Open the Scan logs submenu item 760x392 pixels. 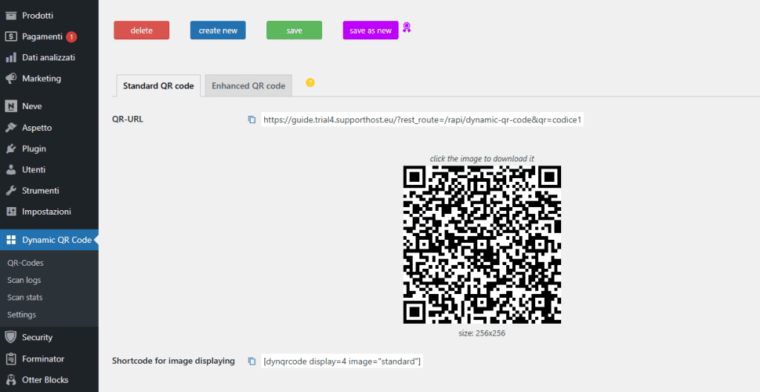(x=24, y=280)
